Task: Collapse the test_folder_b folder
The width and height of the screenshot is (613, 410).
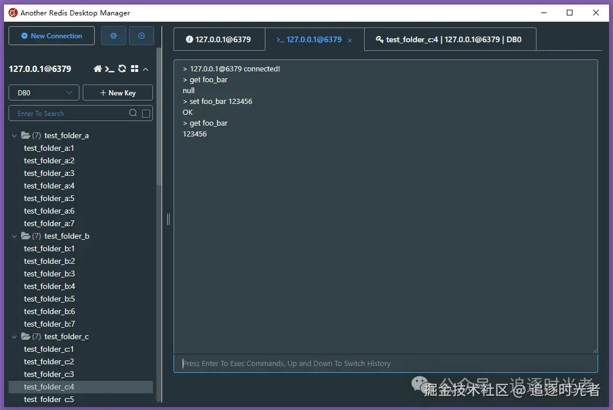Action: tap(14, 236)
